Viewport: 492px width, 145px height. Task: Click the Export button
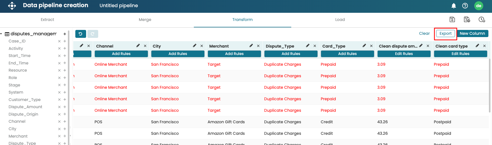point(445,34)
